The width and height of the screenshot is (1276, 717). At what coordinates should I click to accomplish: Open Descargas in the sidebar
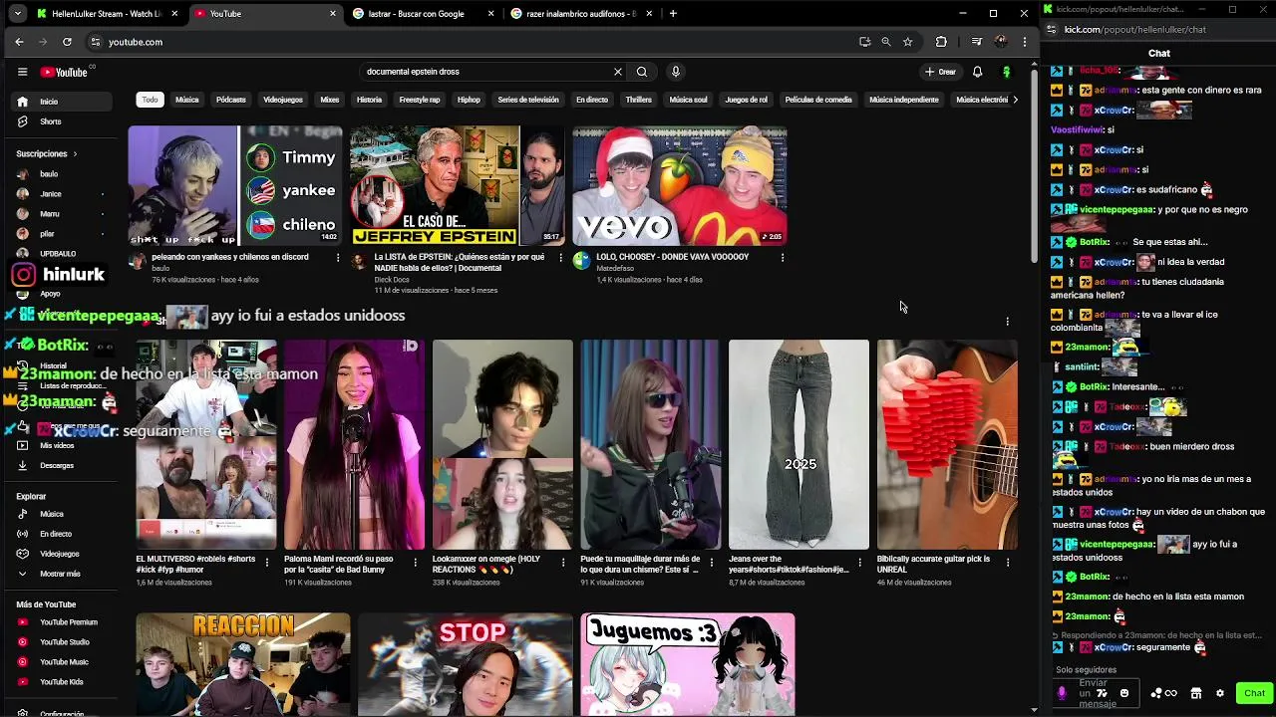click(62, 465)
